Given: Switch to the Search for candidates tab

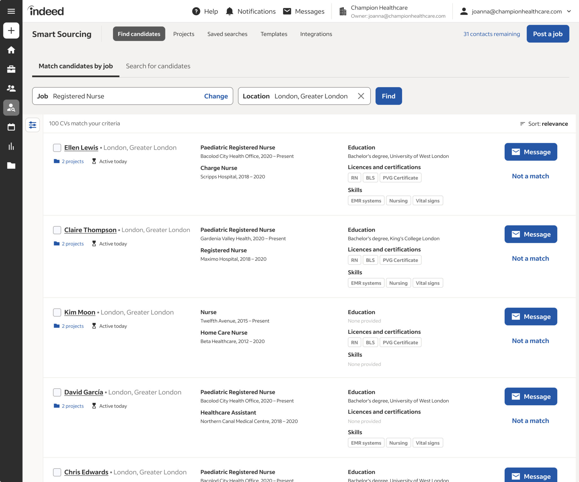Looking at the screenshot, I should (x=158, y=66).
